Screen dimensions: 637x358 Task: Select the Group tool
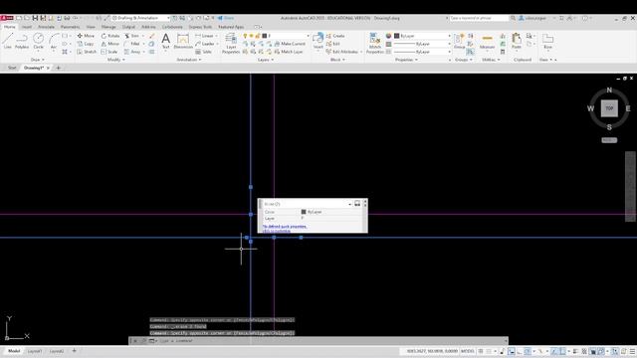(x=460, y=41)
